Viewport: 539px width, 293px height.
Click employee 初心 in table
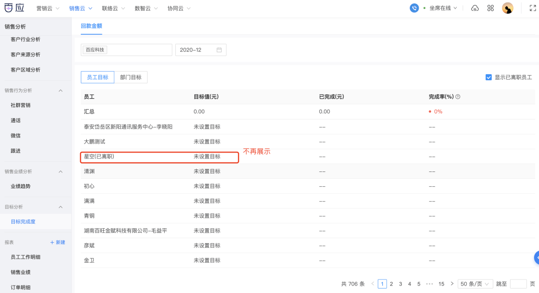(x=89, y=186)
